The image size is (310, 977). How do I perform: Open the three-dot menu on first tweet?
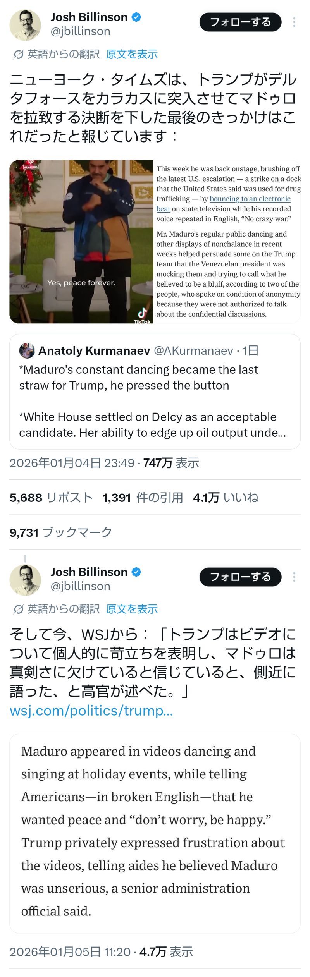294,22
